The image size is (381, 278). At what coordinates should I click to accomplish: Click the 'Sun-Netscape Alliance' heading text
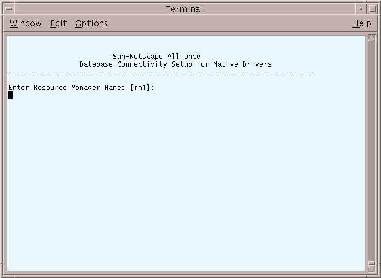pyautogui.click(x=156, y=57)
